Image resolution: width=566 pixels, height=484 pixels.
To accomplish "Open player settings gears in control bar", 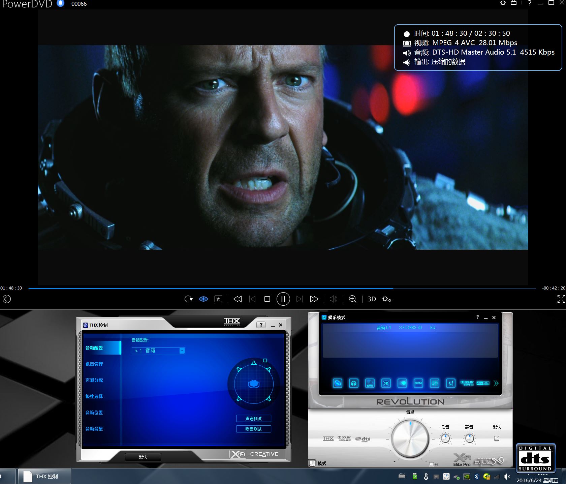I will [x=387, y=299].
